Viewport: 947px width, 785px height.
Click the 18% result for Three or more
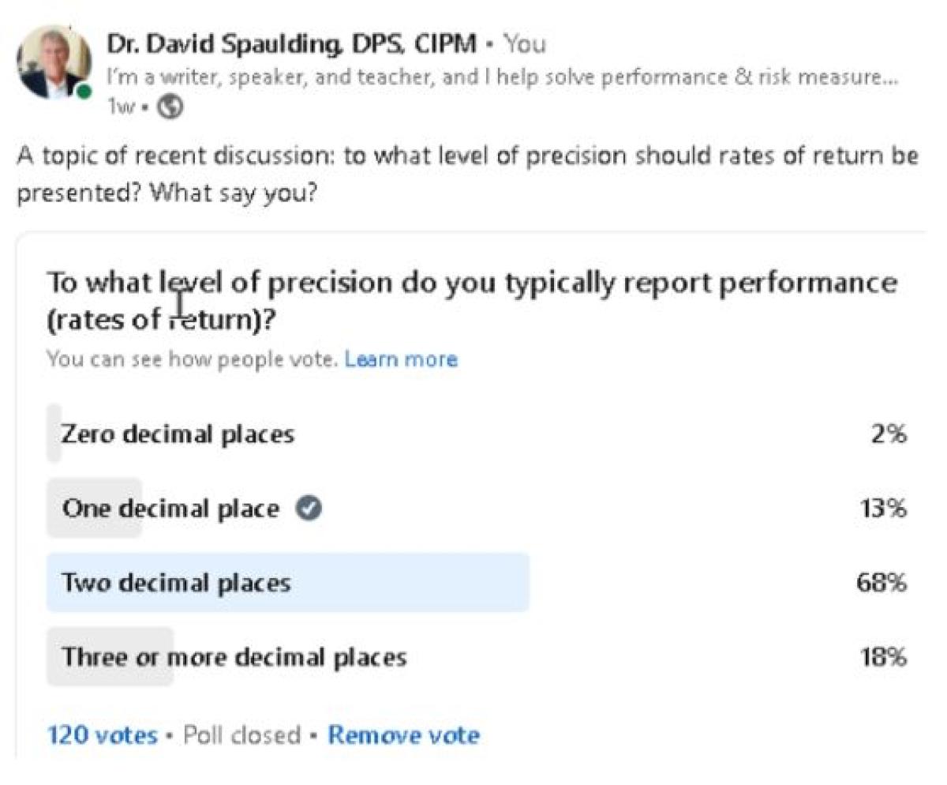tap(882, 657)
